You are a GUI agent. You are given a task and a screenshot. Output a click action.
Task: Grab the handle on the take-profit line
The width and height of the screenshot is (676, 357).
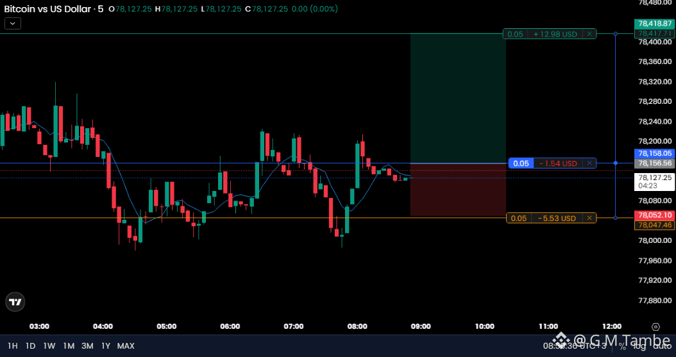(615, 33)
